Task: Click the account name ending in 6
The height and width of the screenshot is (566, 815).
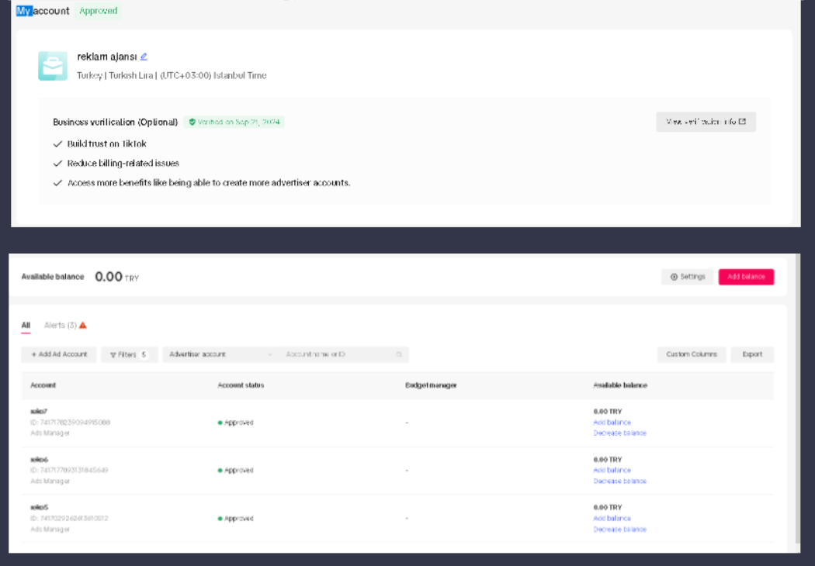Action: click(x=39, y=460)
